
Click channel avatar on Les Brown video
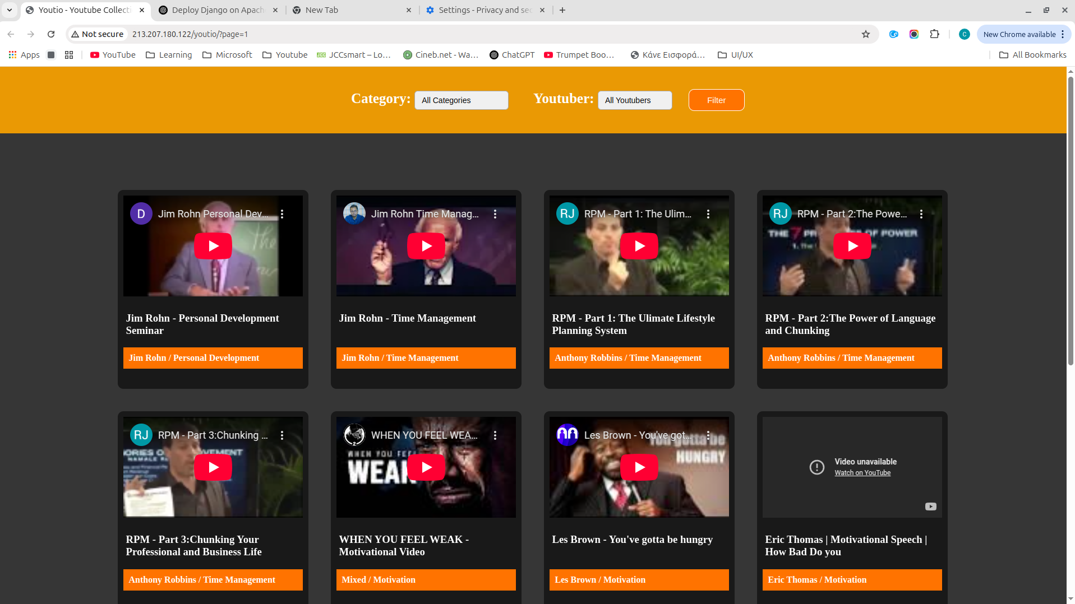568,435
